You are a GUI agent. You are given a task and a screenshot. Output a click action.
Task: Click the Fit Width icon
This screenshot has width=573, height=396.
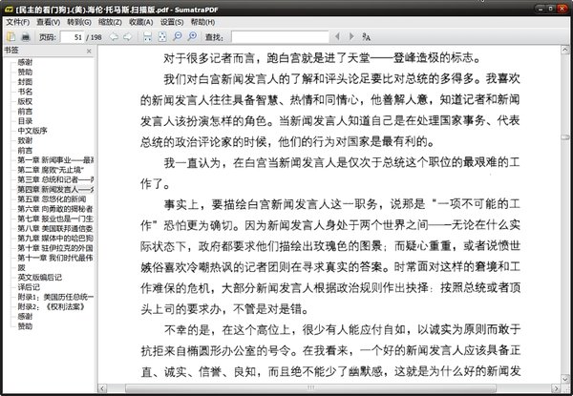(x=147, y=36)
